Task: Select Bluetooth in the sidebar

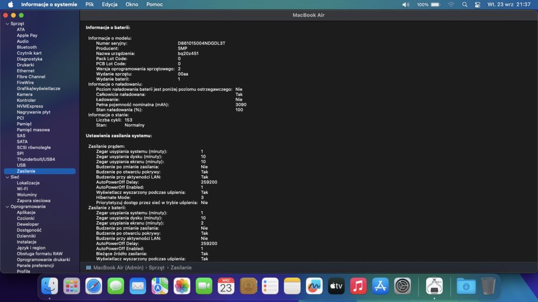Action: tap(27, 47)
